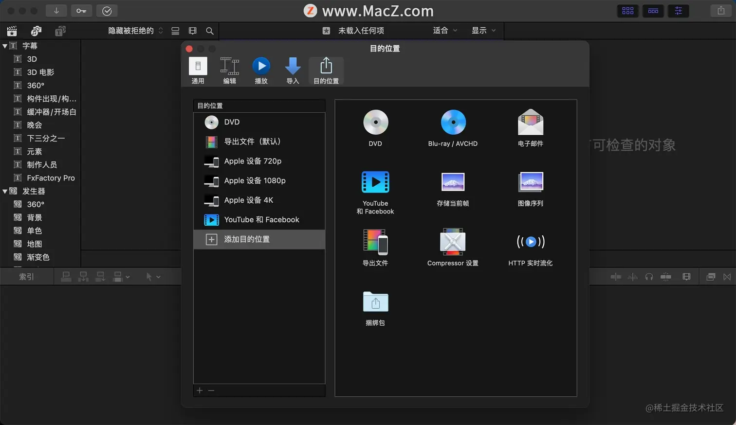Screen dimensions: 736x425
Task: Select Apple 设备 4K destination
Action: point(259,200)
